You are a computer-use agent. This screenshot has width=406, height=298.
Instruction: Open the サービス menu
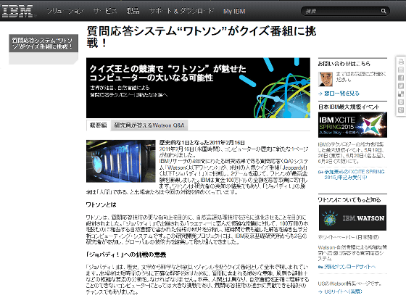pyautogui.click(x=105, y=11)
